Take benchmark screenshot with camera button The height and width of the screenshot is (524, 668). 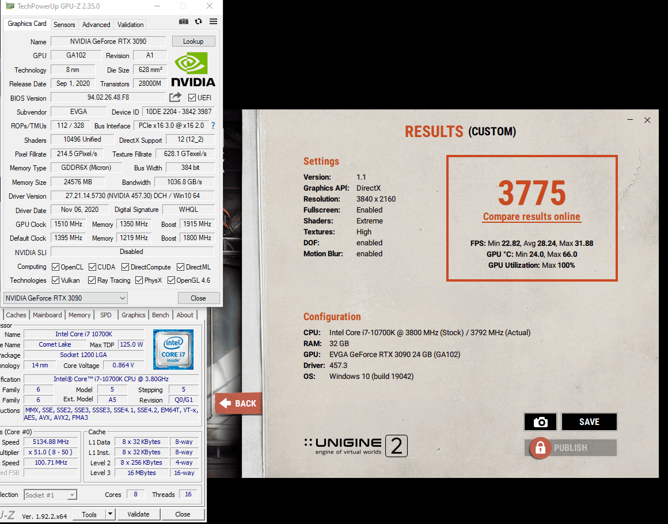[541, 422]
